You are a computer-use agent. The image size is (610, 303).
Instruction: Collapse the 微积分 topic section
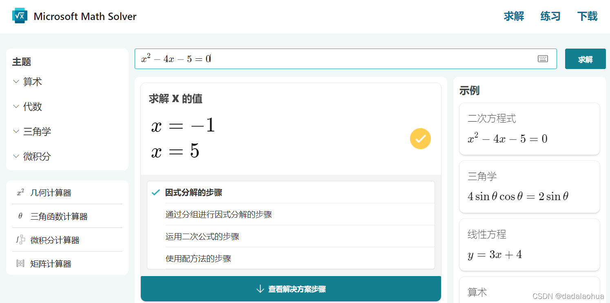16,156
